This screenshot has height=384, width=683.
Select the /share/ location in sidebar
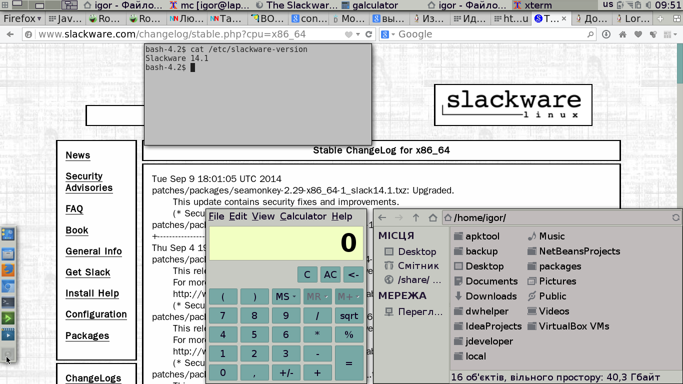(x=413, y=279)
